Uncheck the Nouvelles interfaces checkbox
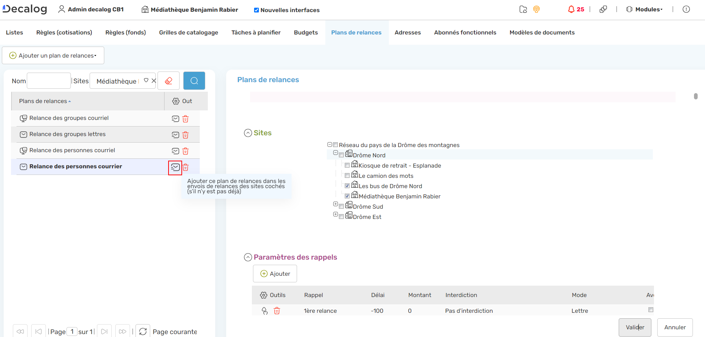Image resolution: width=705 pixels, height=337 pixels. click(x=256, y=10)
